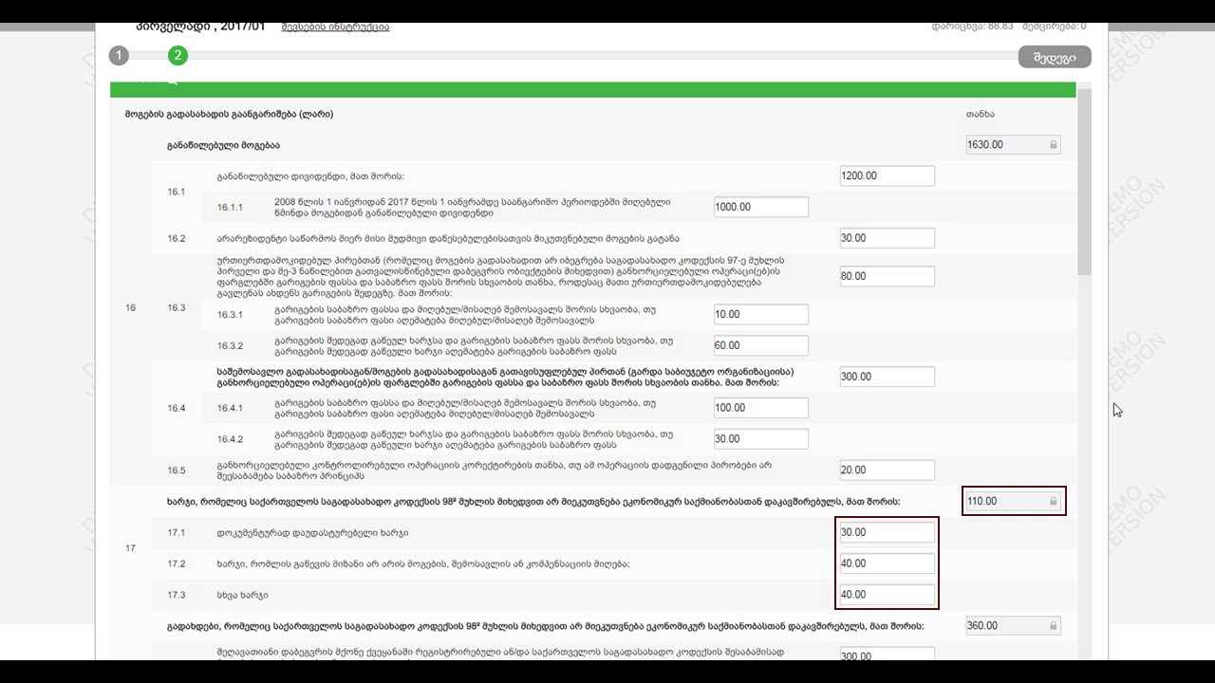Click the სხვა ხარჯი label
Screen dimensions: 1215x683
[x=242, y=596]
